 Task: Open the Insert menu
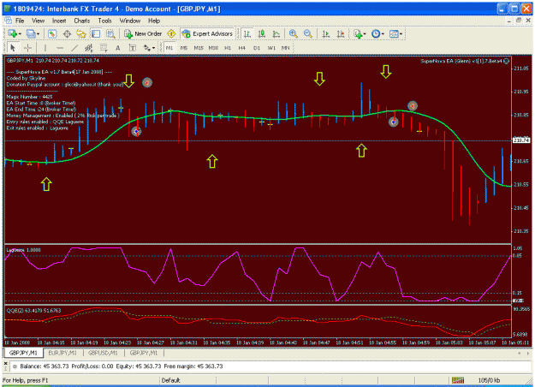[59, 21]
